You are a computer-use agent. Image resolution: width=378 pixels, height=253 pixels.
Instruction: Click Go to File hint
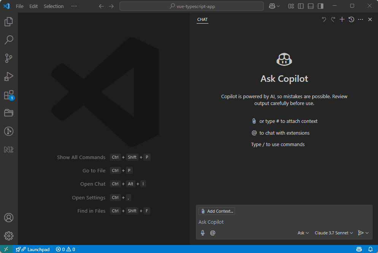(94, 170)
